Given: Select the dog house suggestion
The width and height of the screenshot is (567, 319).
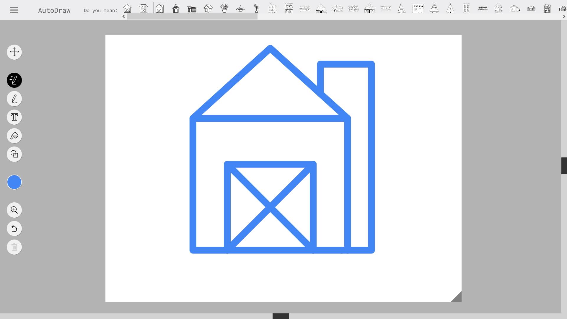Looking at the screenshot, I should click(x=176, y=8).
